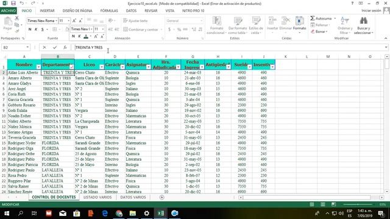The width and height of the screenshot is (390, 219).
Task: Toggle italic K on the mini toolbar
Action: pos(79,36)
